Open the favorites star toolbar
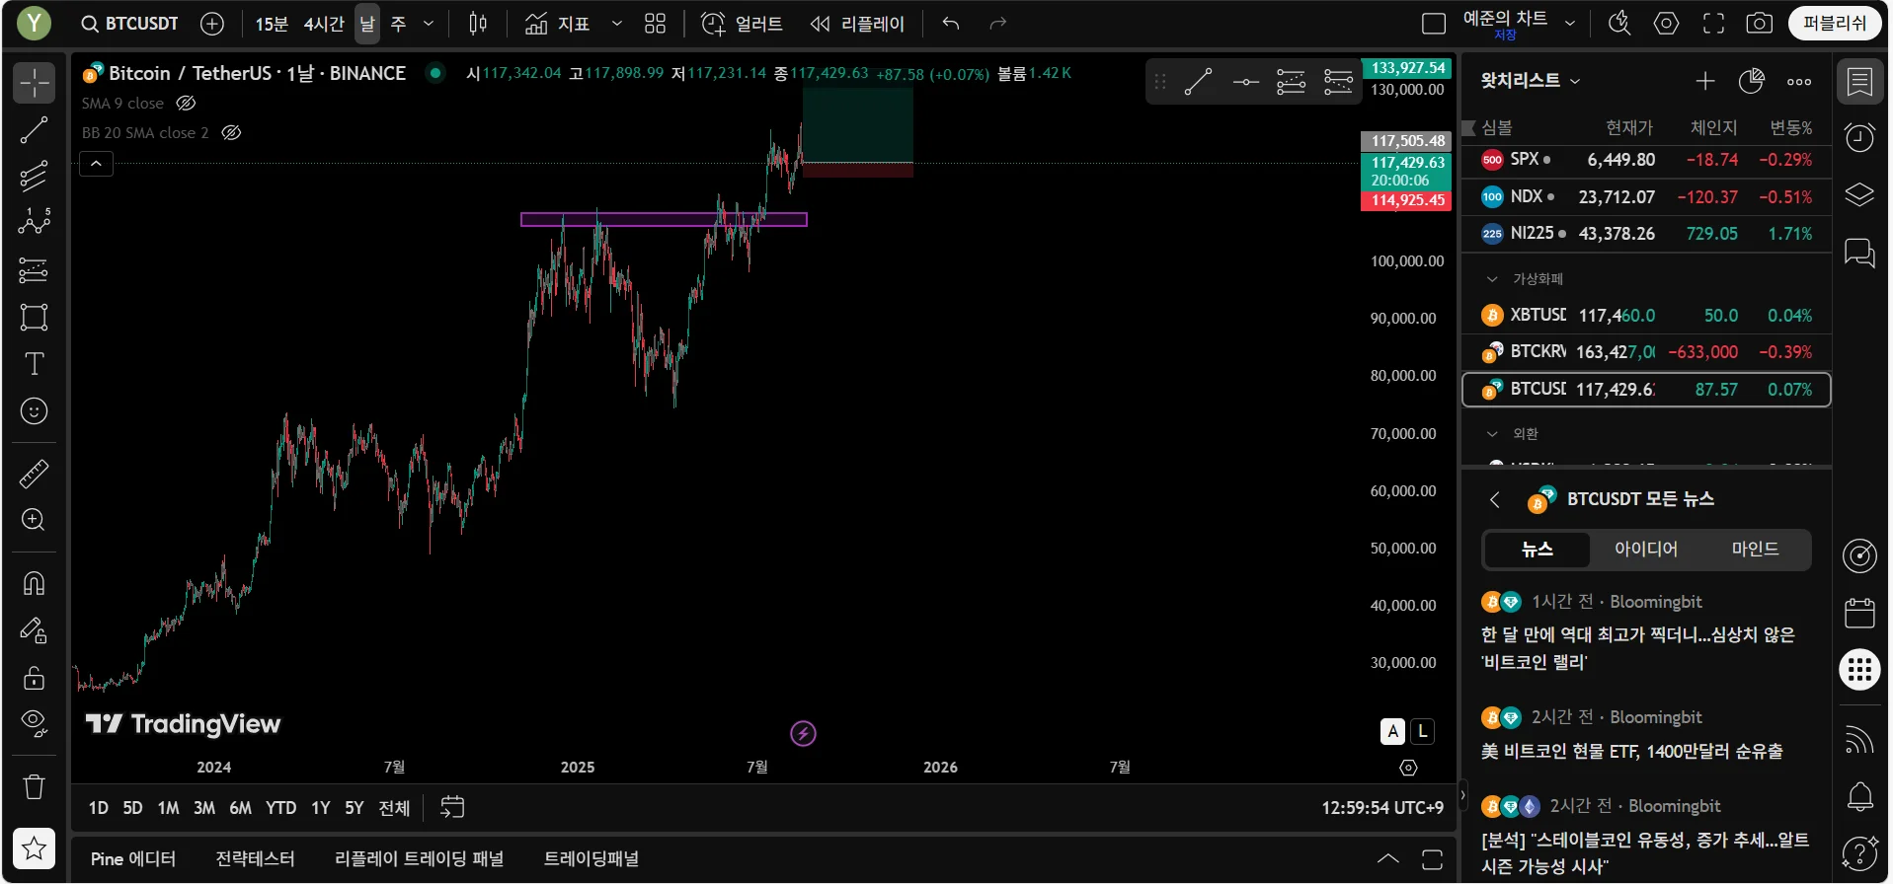This screenshot has width=1893, height=884. (x=35, y=847)
